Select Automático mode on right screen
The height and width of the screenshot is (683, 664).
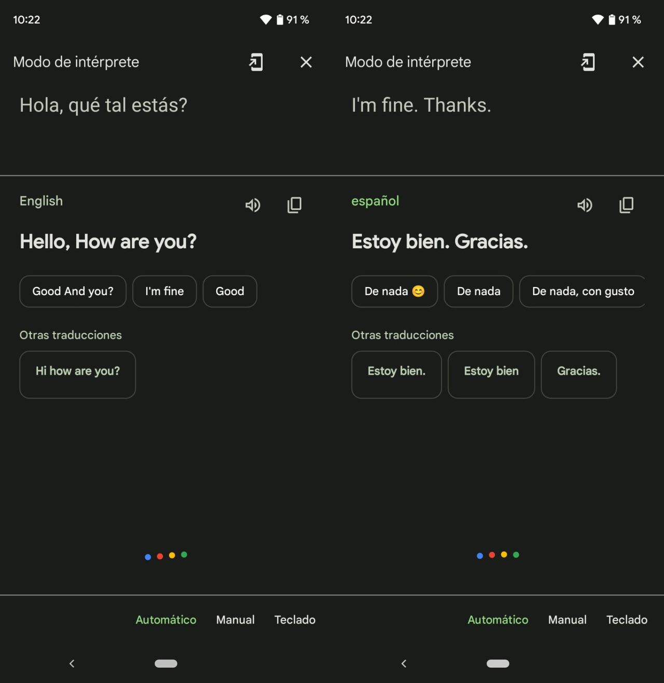[498, 620]
